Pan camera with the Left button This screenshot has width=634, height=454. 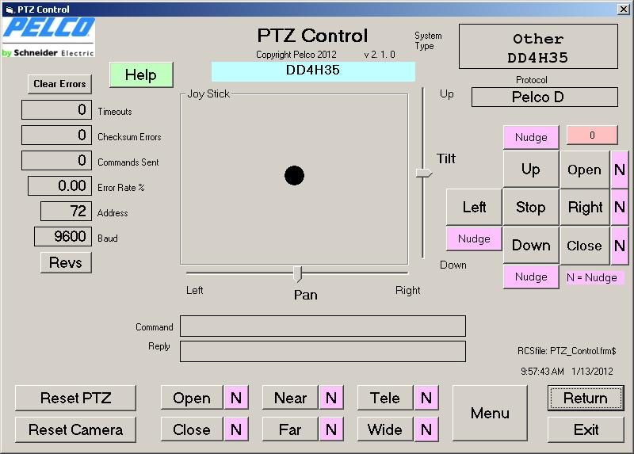[474, 207]
